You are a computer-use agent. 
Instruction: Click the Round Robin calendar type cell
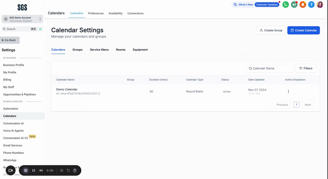point(194,92)
